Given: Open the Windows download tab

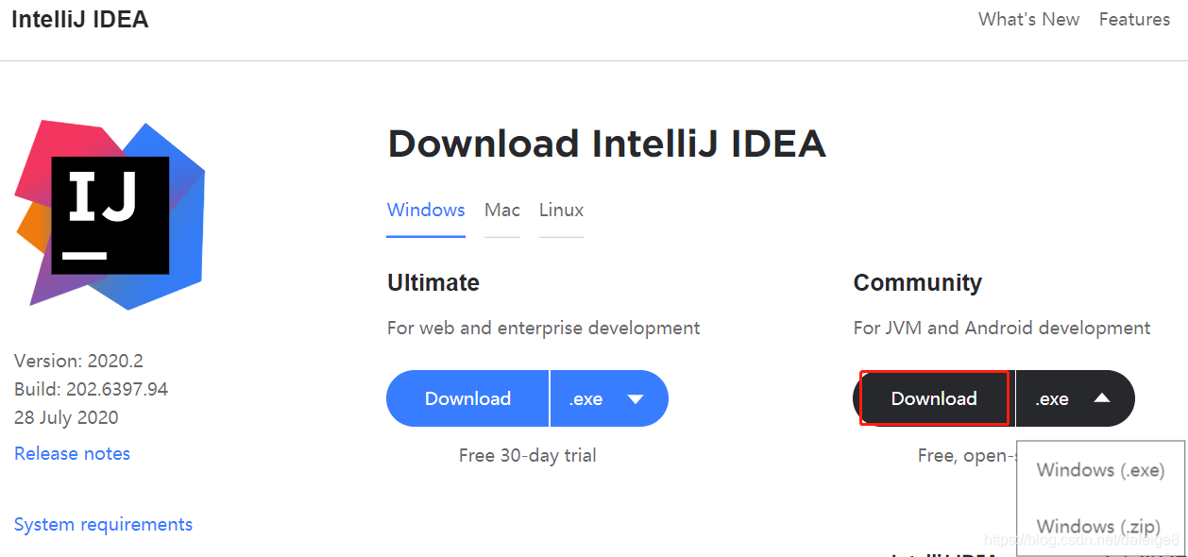Looking at the screenshot, I should click(x=425, y=210).
